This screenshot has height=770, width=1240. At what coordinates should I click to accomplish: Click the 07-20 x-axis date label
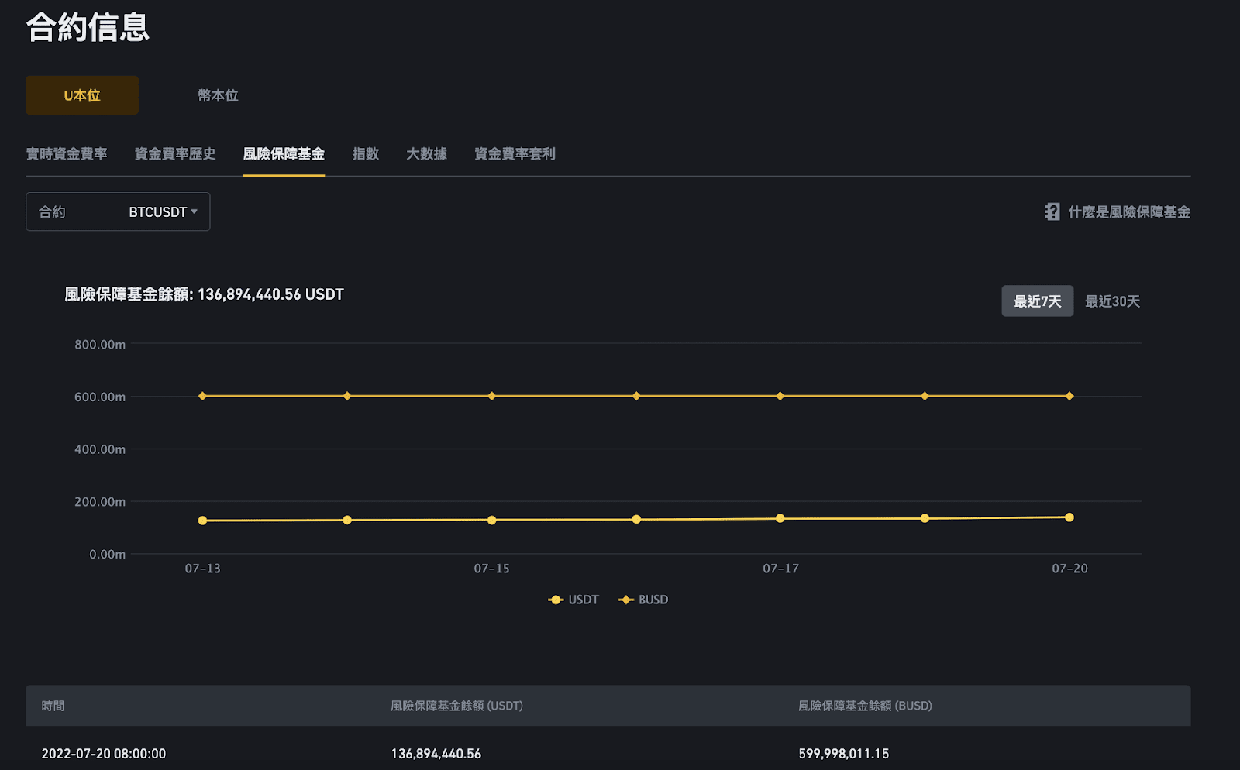(x=1069, y=569)
